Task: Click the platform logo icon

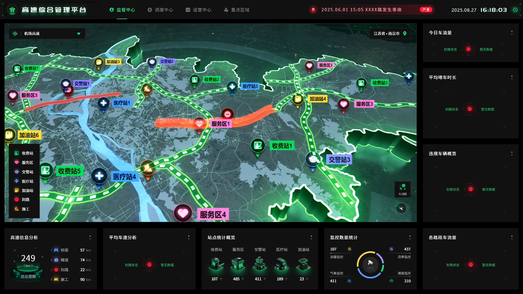Action: 12,10
